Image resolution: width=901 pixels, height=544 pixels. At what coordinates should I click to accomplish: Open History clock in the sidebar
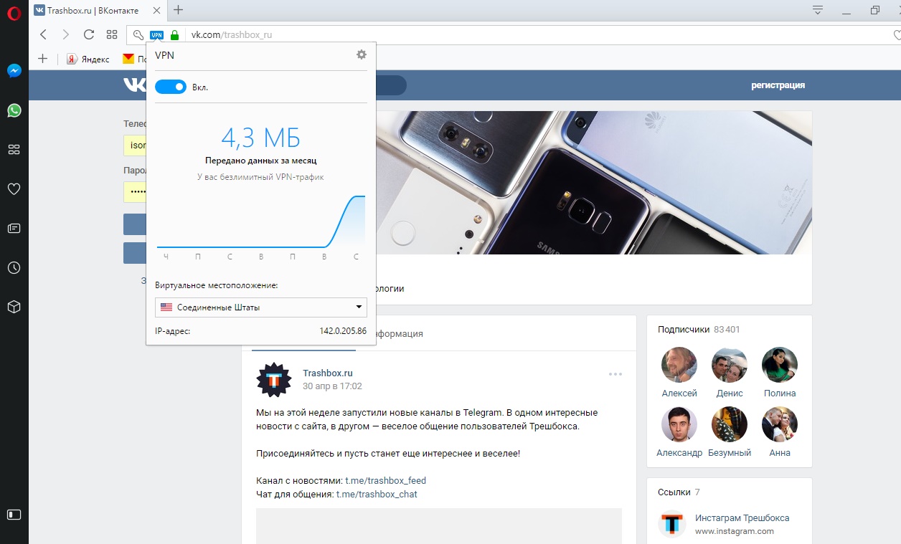click(x=14, y=267)
